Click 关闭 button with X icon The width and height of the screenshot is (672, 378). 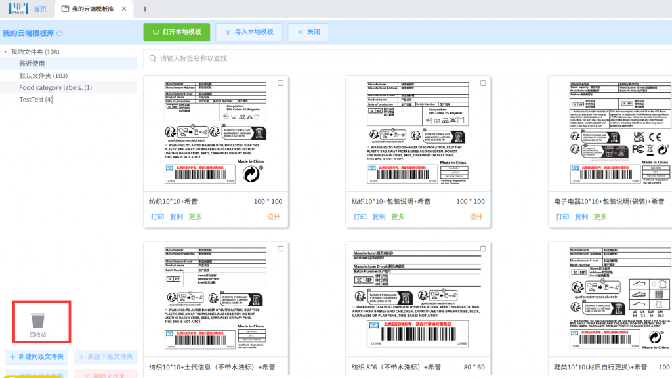coord(308,32)
